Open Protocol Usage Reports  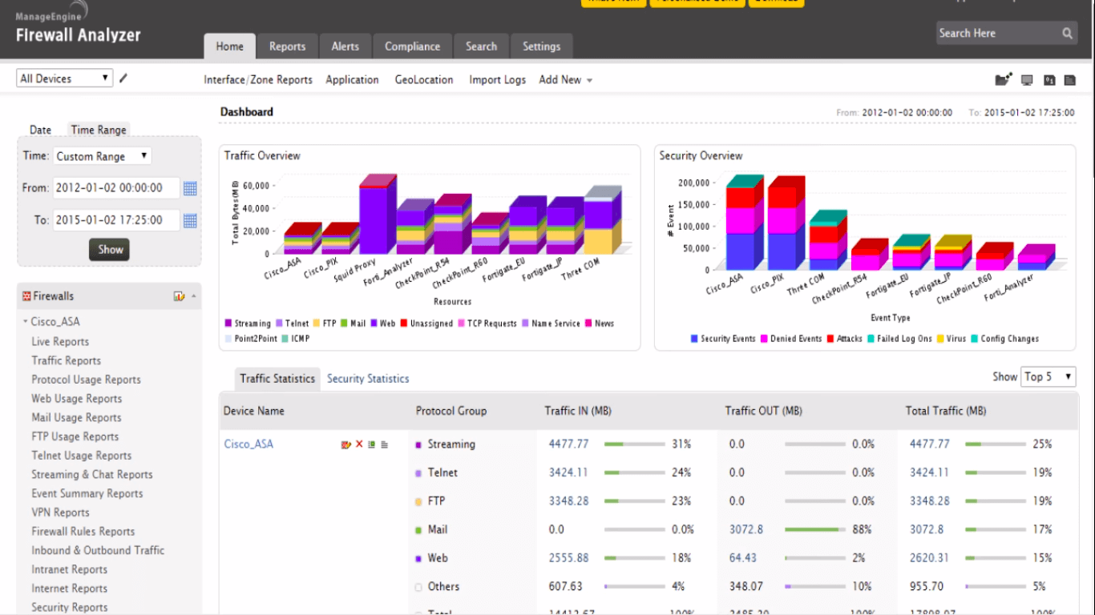(86, 380)
